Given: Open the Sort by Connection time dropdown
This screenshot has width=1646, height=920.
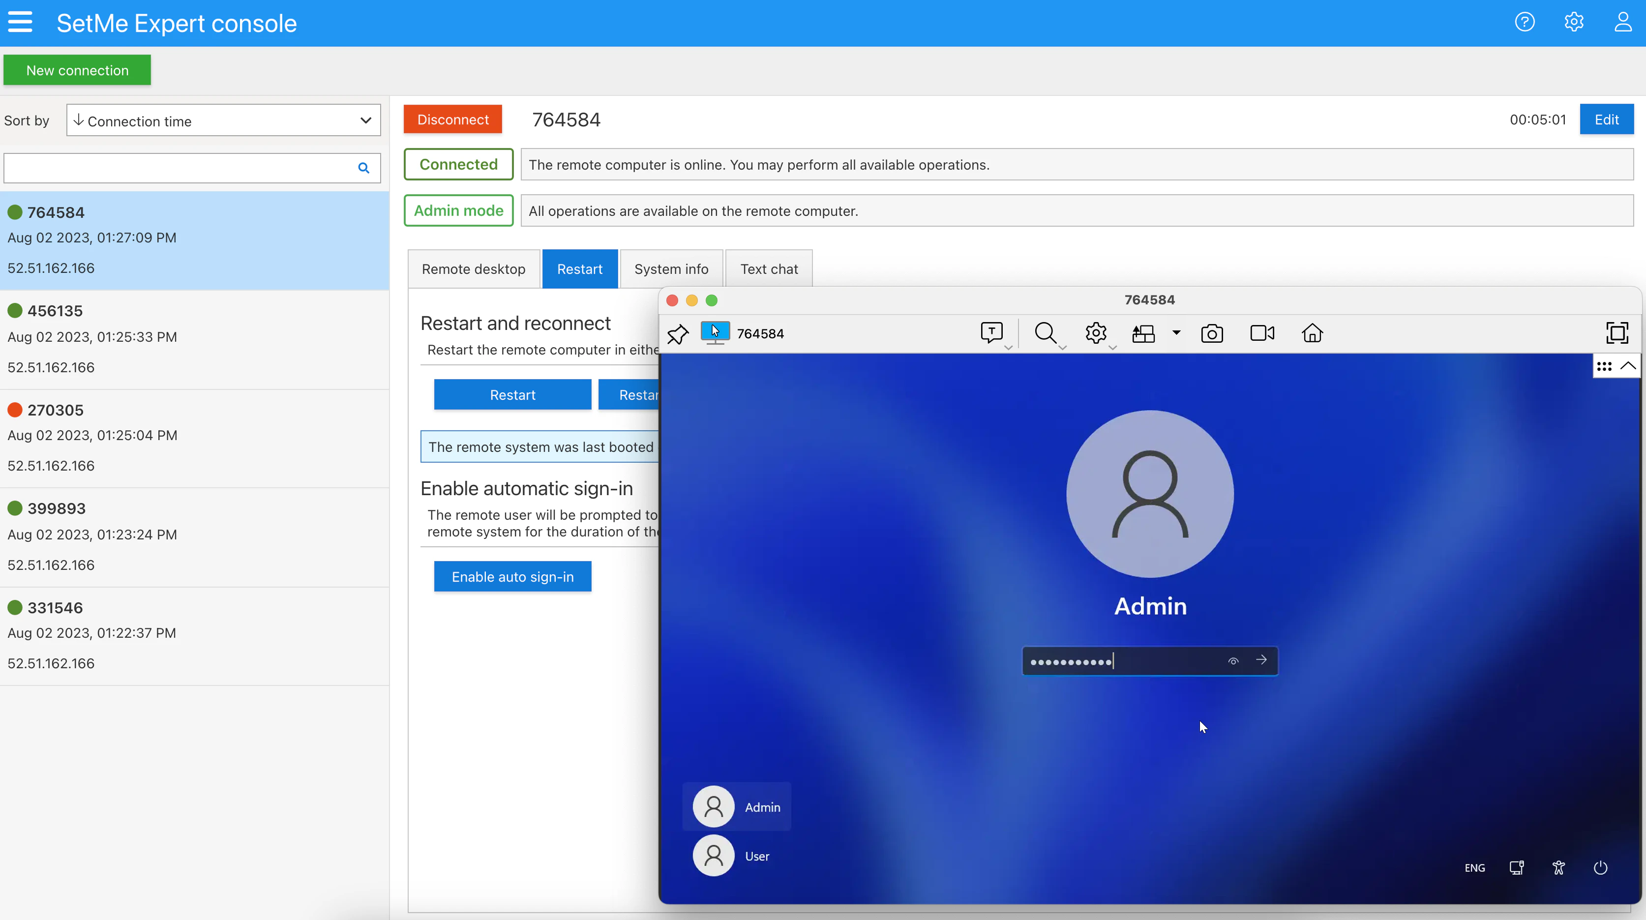Looking at the screenshot, I should click(223, 120).
